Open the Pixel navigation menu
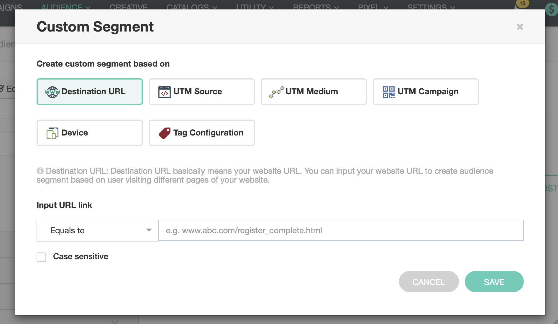This screenshot has width=558, height=324. coord(373,6)
